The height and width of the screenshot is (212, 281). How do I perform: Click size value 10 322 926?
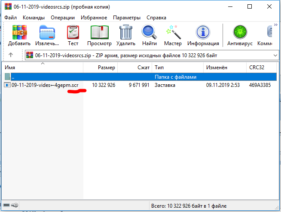click(x=104, y=85)
